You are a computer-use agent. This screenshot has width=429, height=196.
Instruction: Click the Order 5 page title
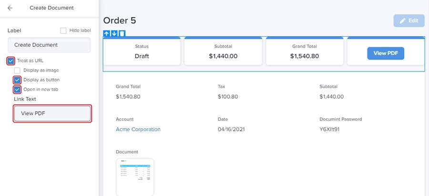tap(120, 21)
